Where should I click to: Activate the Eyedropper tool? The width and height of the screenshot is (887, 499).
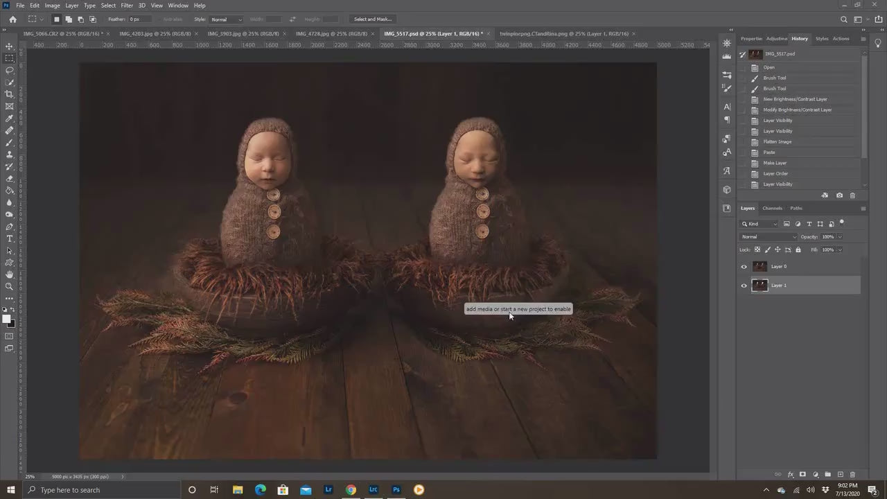(x=10, y=119)
